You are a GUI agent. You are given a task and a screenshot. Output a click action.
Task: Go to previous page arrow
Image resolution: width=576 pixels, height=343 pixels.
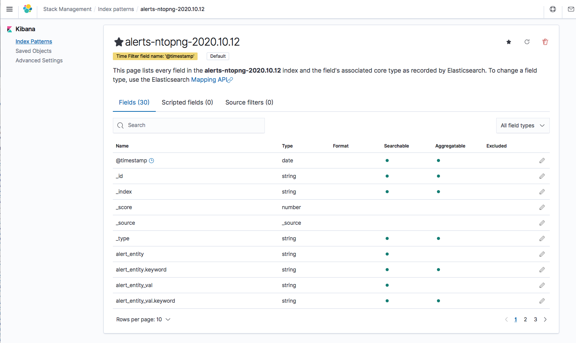pyautogui.click(x=506, y=319)
